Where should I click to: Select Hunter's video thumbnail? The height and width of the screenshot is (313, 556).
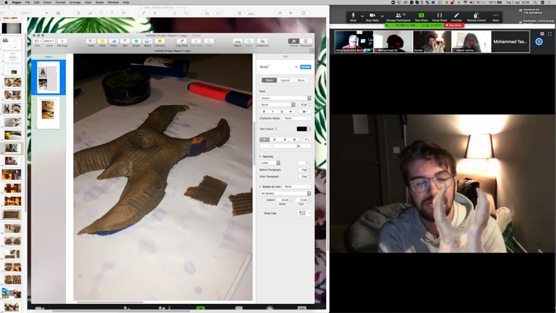point(432,42)
